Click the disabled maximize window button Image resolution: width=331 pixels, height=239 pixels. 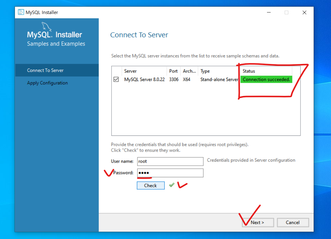click(x=287, y=12)
